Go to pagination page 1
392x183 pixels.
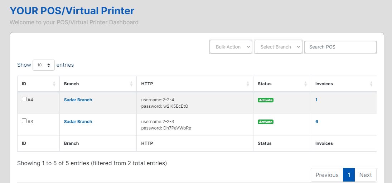point(349,175)
